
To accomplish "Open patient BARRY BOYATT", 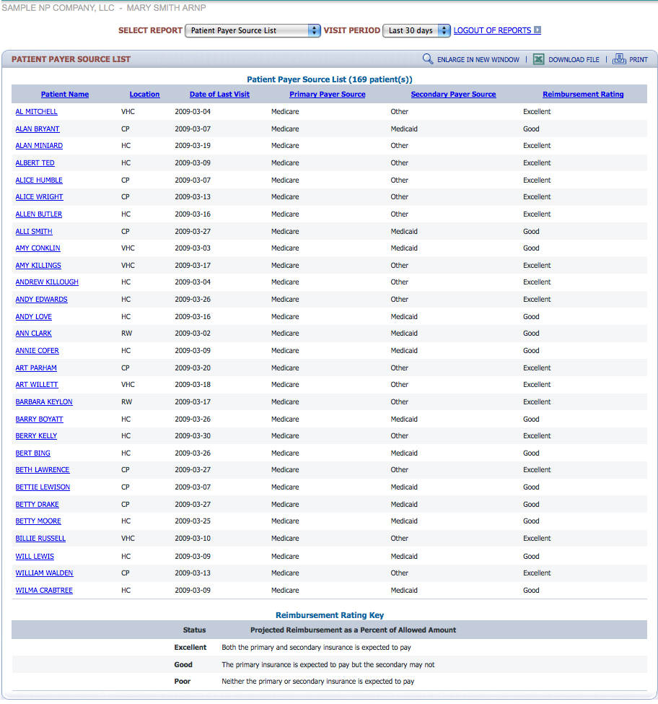I will tap(39, 420).
